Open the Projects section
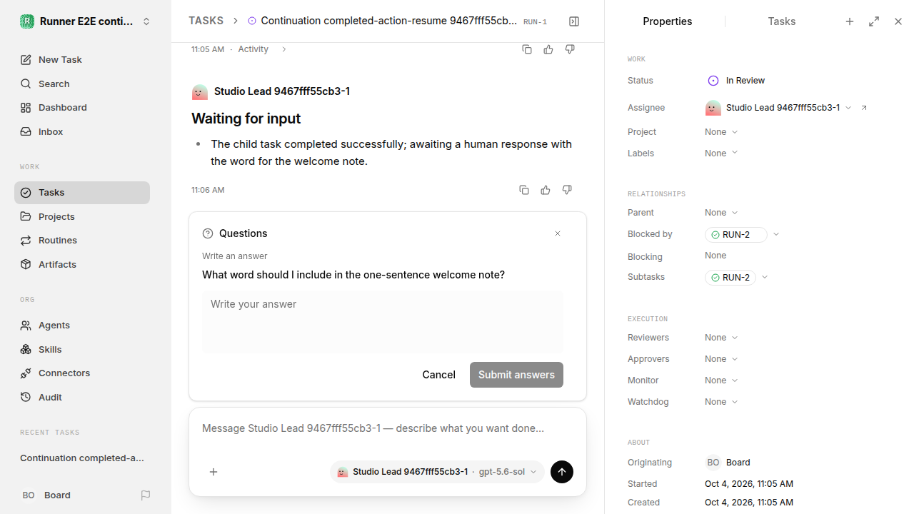 [x=82, y=216]
